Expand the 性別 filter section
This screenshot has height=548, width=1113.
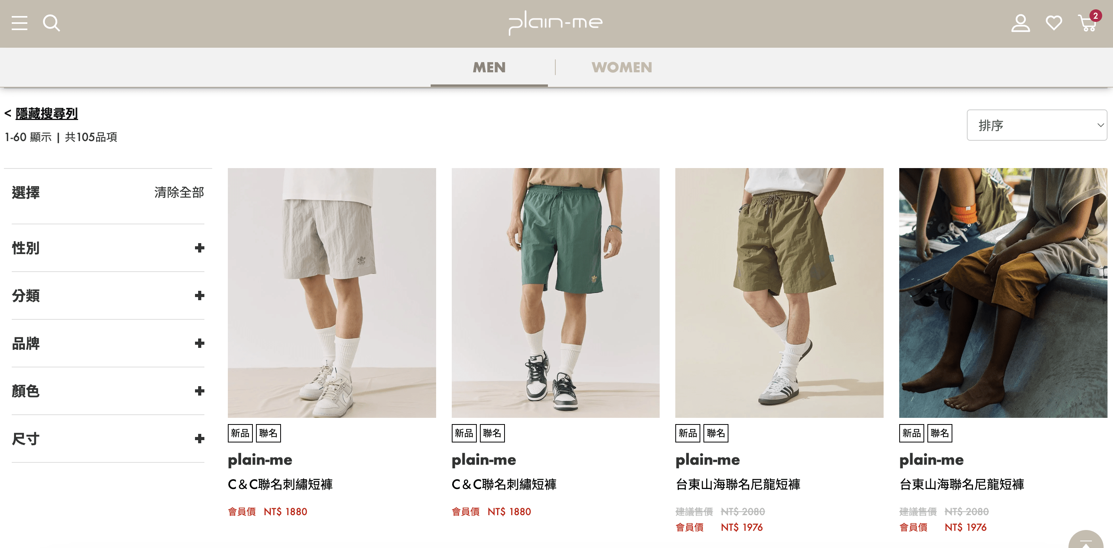108,248
